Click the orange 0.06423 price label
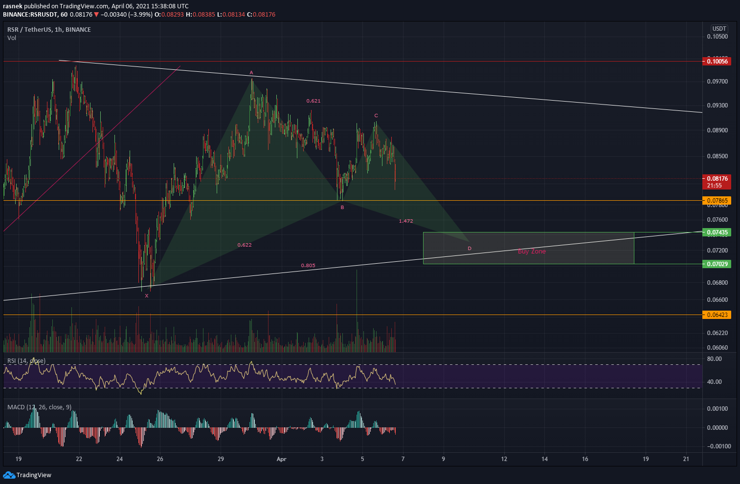 coord(717,315)
